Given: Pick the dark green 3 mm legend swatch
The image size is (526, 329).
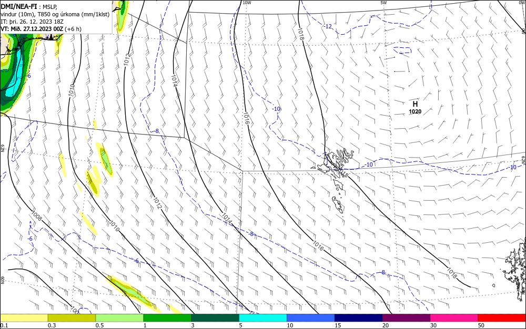Looking at the screenshot, I should click(215, 318).
